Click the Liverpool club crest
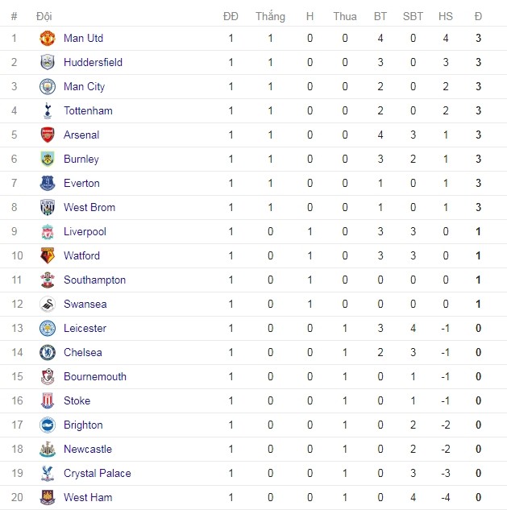The height and width of the screenshot is (510, 507). pyautogui.click(x=48, y=231)
